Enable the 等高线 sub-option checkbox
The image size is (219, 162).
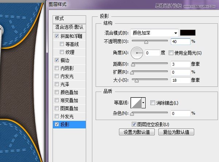coord(62,44)
